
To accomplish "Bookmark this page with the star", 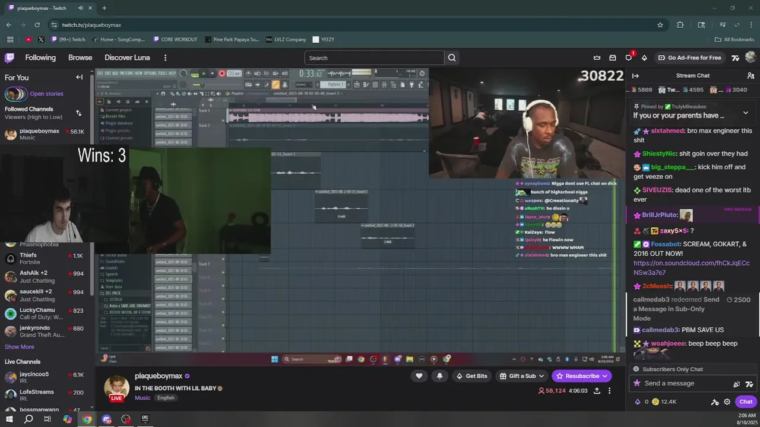I will click(660, 25).
